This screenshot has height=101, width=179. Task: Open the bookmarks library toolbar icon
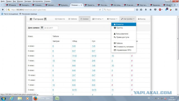click(x=141, y=10)
